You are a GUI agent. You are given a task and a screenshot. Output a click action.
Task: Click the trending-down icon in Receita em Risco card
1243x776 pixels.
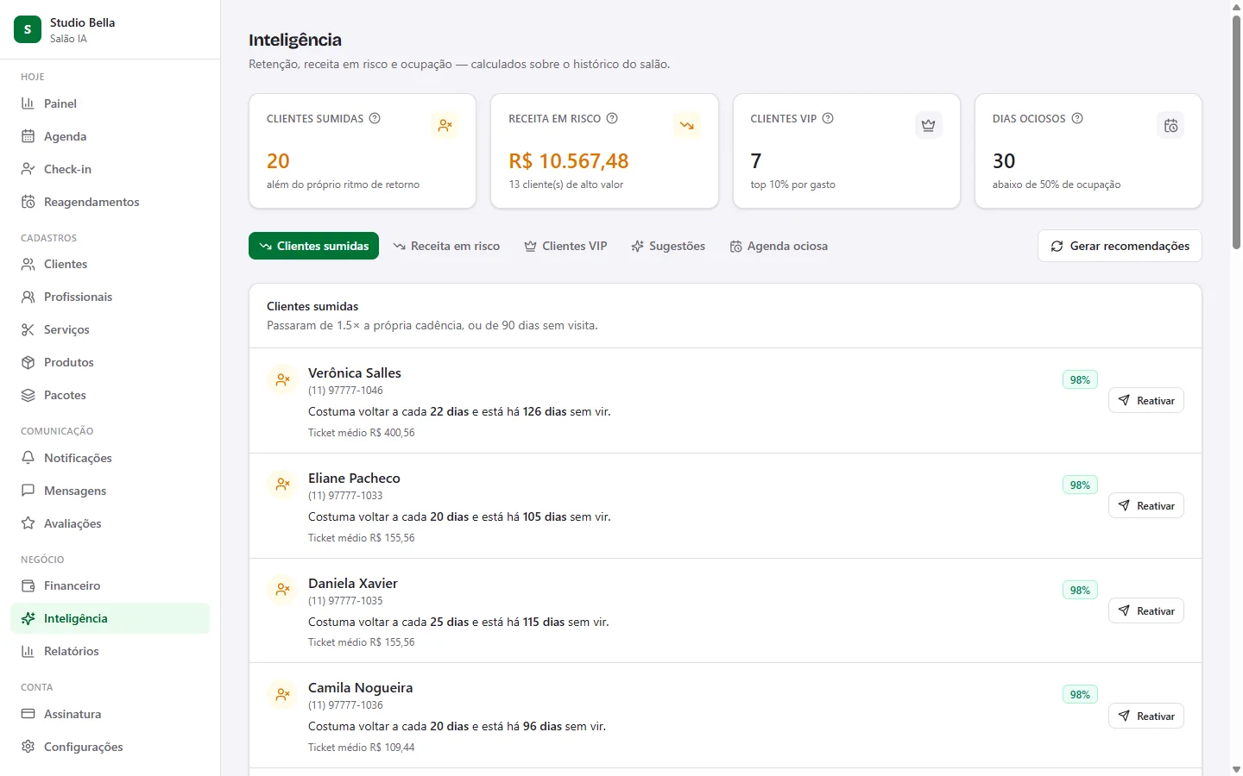pyautogui.click(x=687, y=125)
